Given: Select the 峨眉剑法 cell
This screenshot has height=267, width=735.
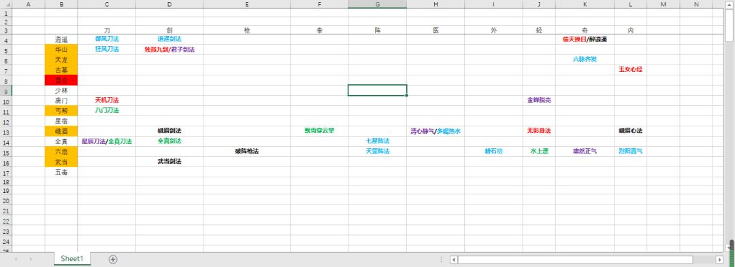Looking at the screenshot, I should pyautogui.click(x=169, y=131).
